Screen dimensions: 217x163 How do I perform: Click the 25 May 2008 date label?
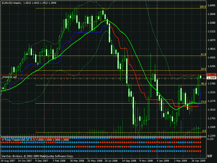[95, 161]
